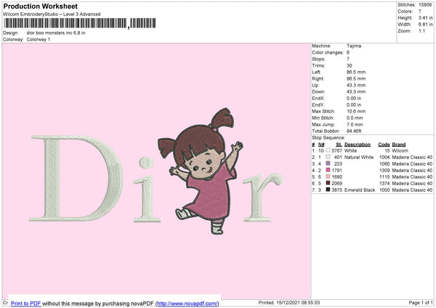Click the code '1374' cell

[x=384, y=183]
